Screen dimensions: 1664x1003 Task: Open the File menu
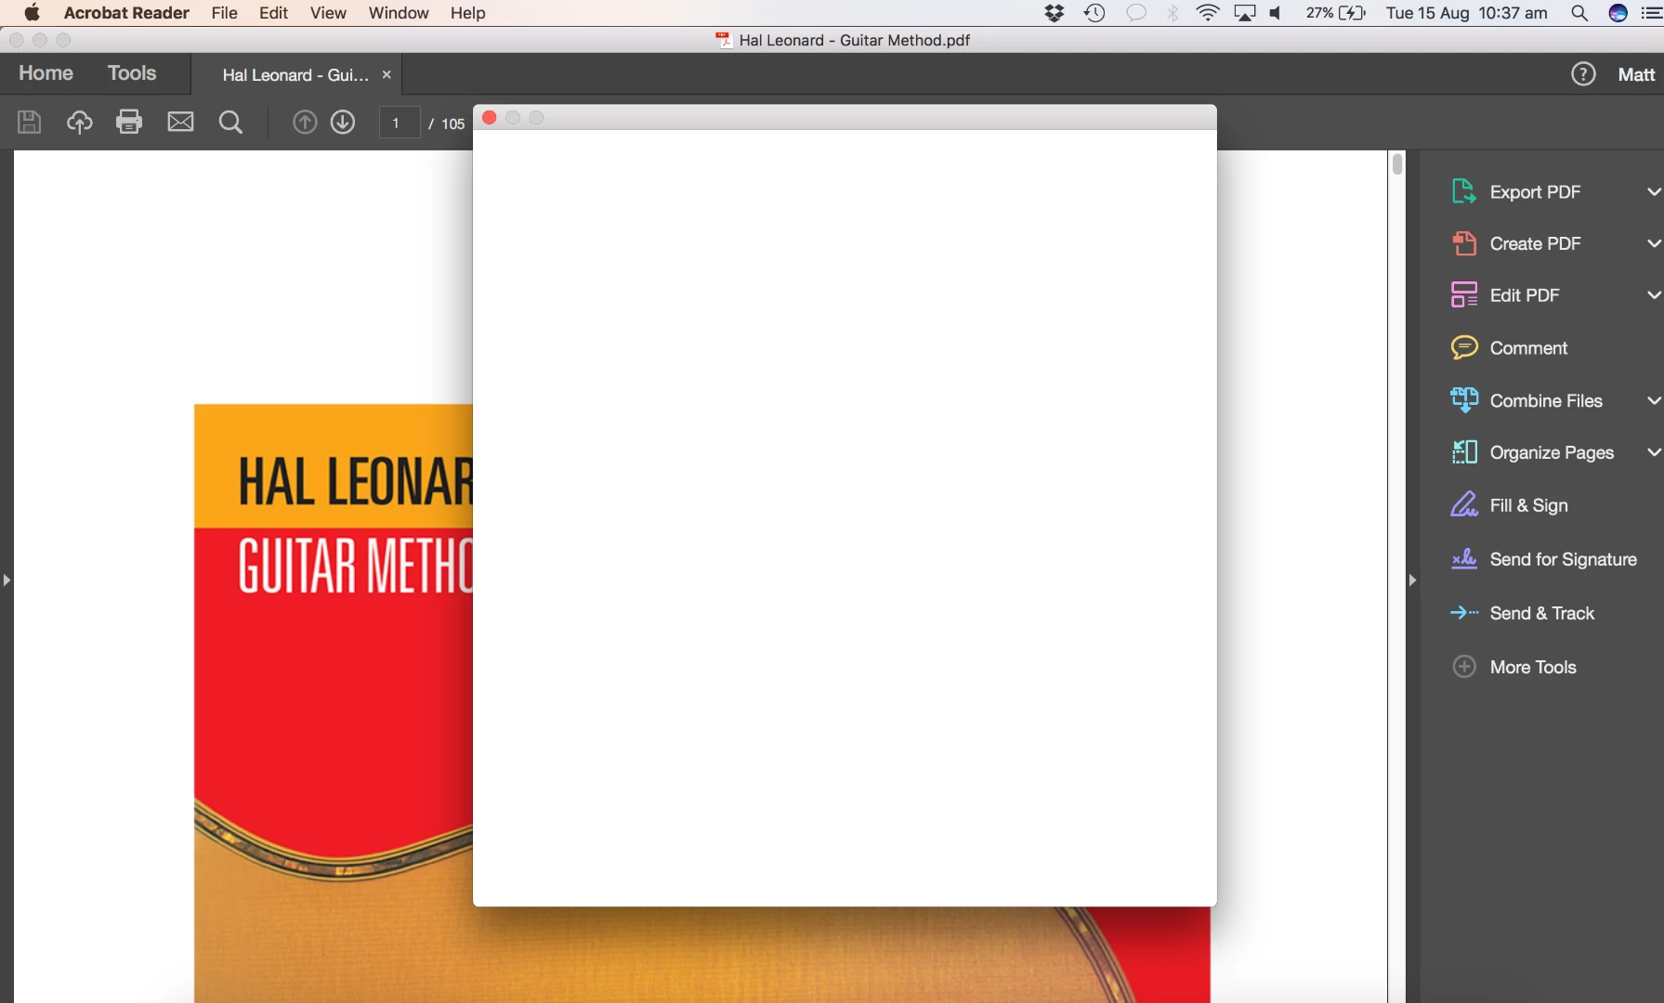point(224,13)
